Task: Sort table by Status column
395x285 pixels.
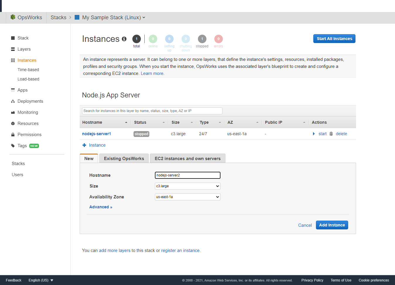Action: [x=149, y=122]
